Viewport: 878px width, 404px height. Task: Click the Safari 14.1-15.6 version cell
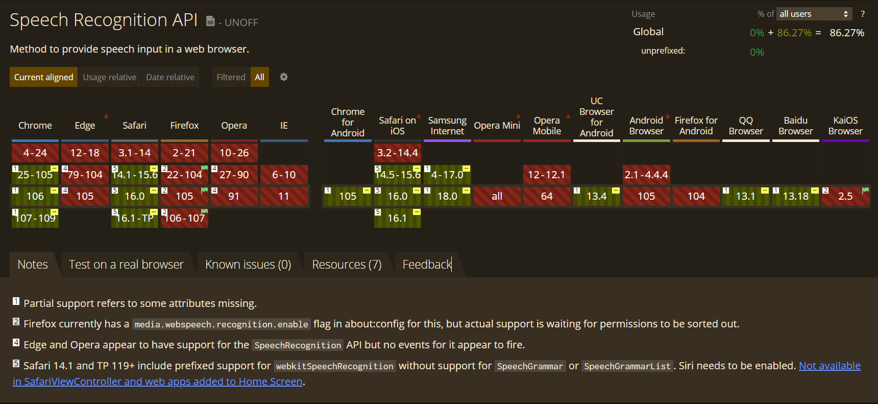[135, 175]
